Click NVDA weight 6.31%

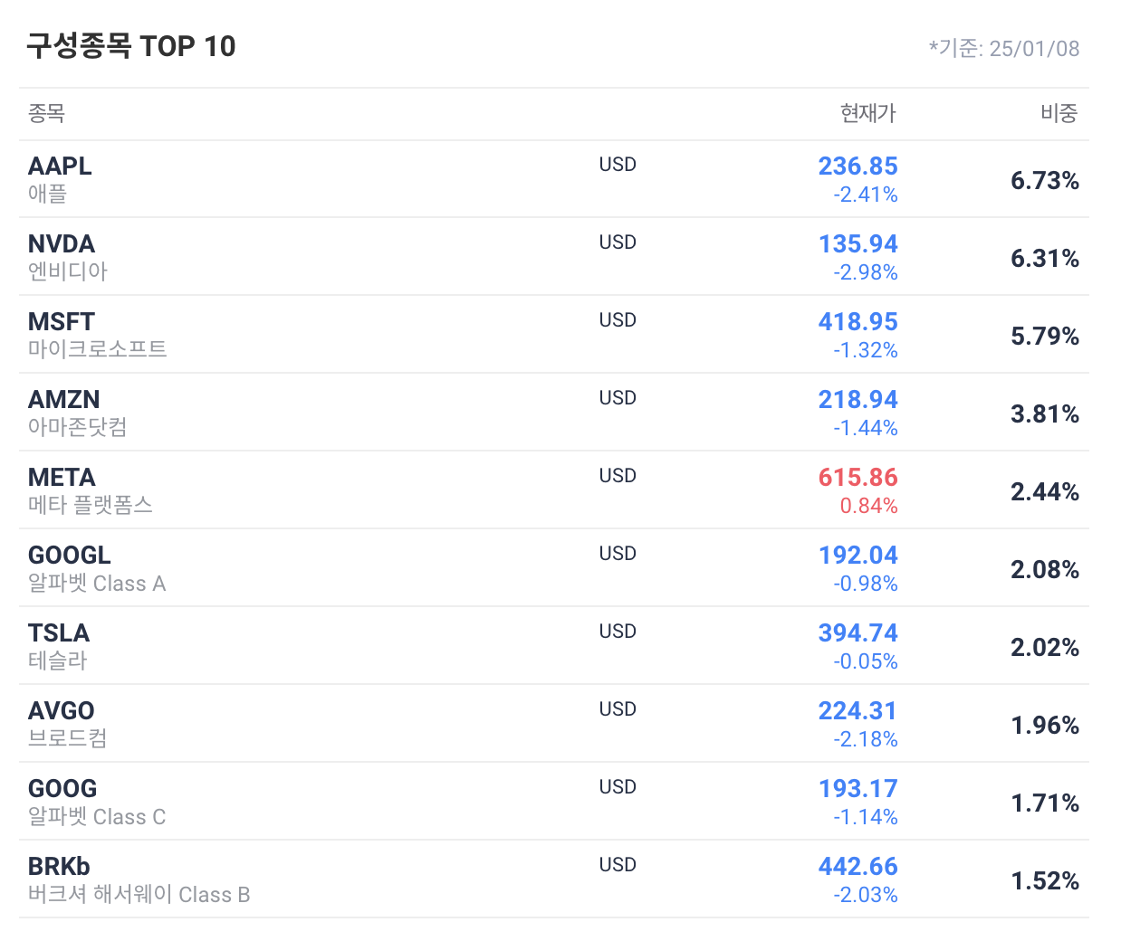(1045, 258)
